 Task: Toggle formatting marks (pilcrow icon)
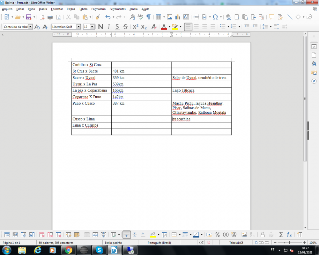148,17
